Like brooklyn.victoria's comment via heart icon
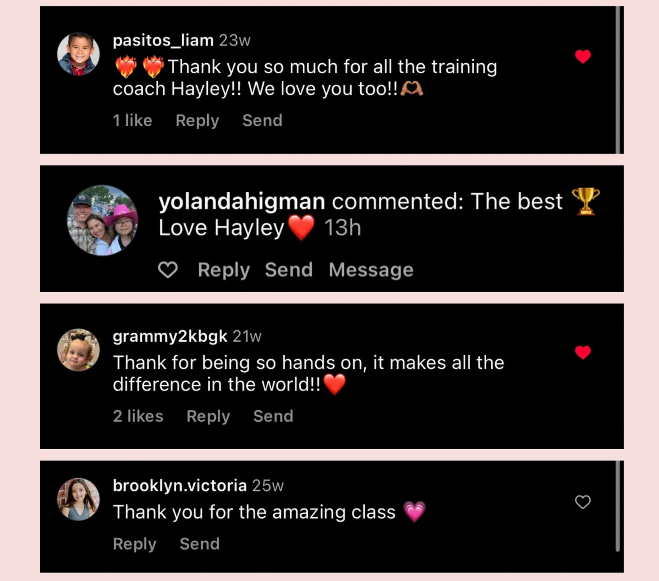Viewport: 659px width, 581px height. (583, 502)
